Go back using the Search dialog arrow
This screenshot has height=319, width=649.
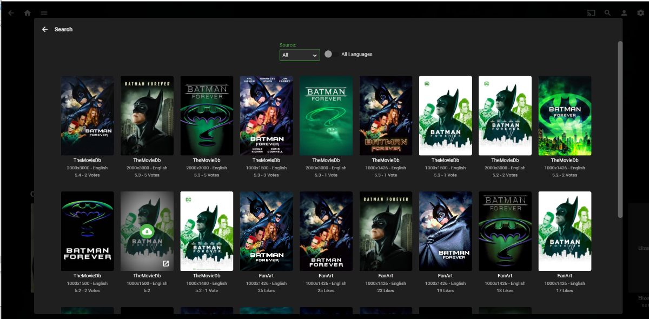point(45,29)
